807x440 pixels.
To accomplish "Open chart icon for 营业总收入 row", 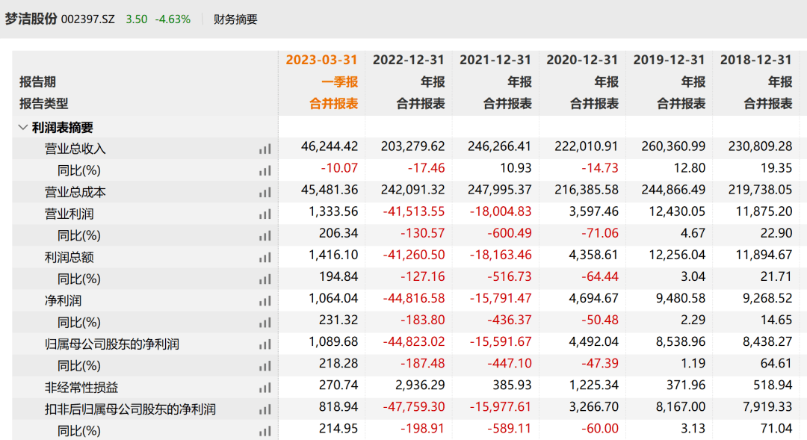I will click(265, 149).
